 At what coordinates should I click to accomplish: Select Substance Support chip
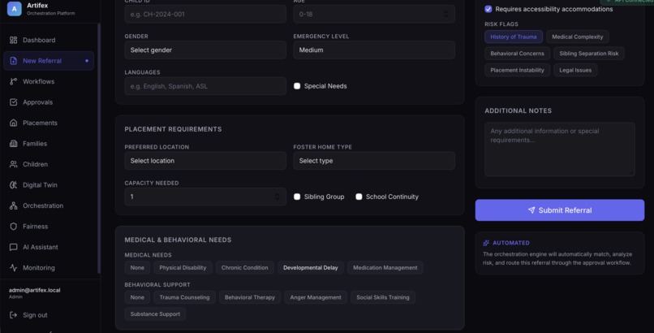coord(155,314)
